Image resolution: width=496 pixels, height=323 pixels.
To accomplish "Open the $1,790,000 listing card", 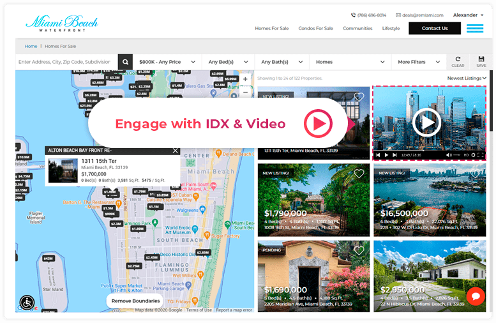I will 313,200.
